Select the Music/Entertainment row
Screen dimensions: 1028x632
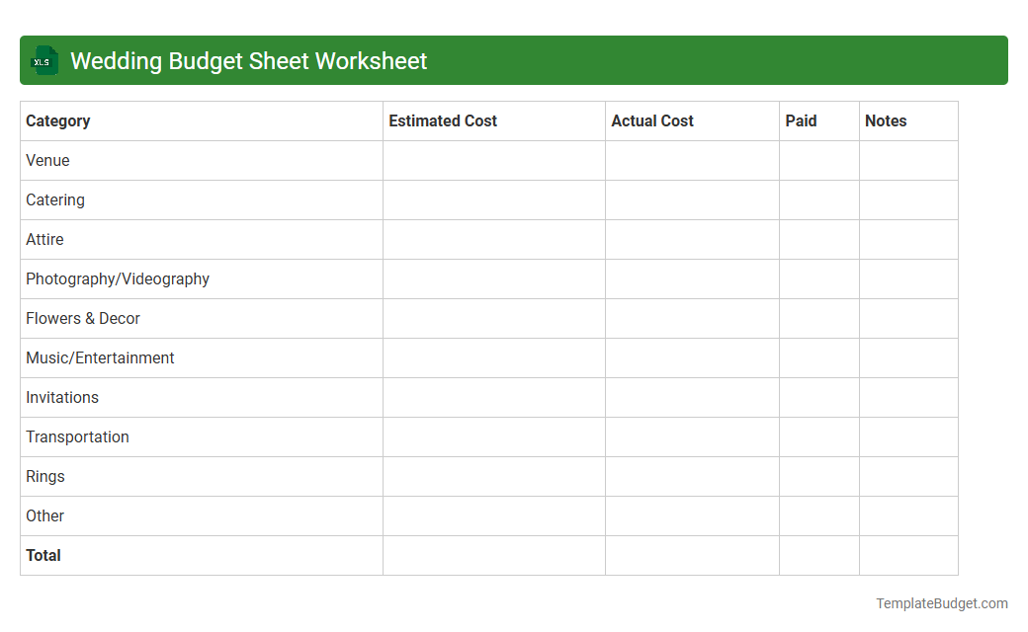100,357
